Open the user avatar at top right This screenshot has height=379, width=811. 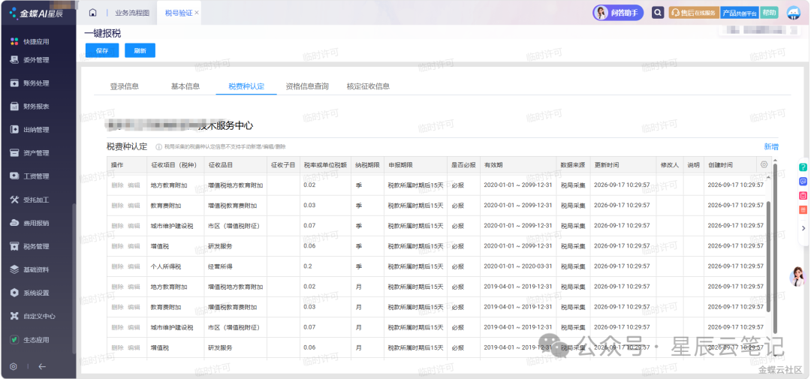tap(794, 13)
